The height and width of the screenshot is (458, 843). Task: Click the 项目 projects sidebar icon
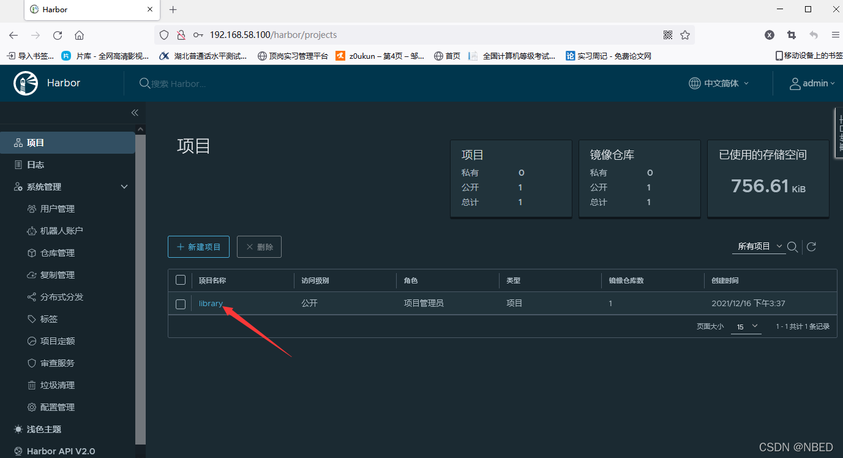pyautogui.click(x=18, y=143)
